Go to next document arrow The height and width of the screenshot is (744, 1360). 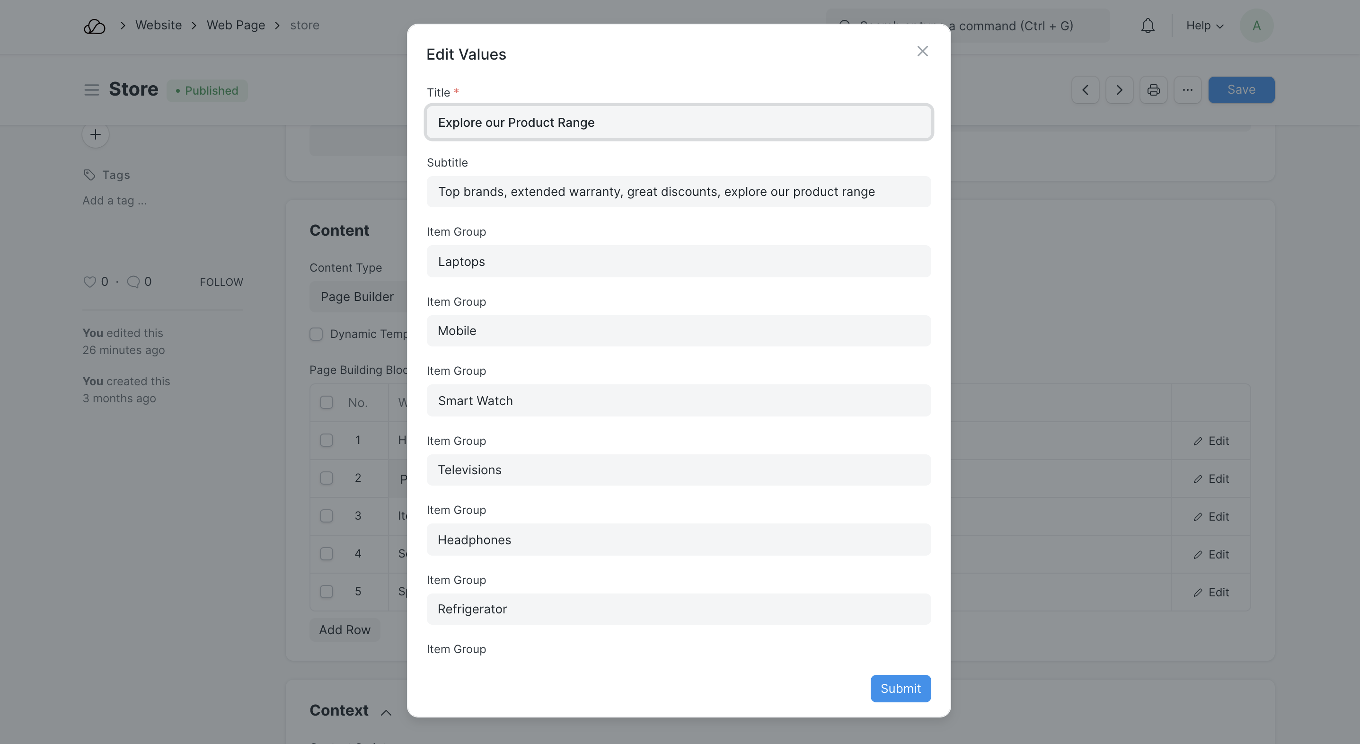coord(1119,90)
